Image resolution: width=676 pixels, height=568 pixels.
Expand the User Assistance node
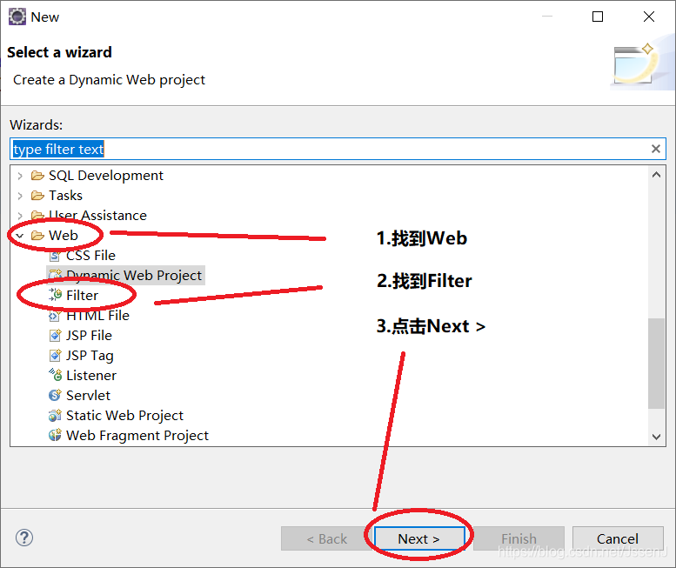(x=20, y=216)
